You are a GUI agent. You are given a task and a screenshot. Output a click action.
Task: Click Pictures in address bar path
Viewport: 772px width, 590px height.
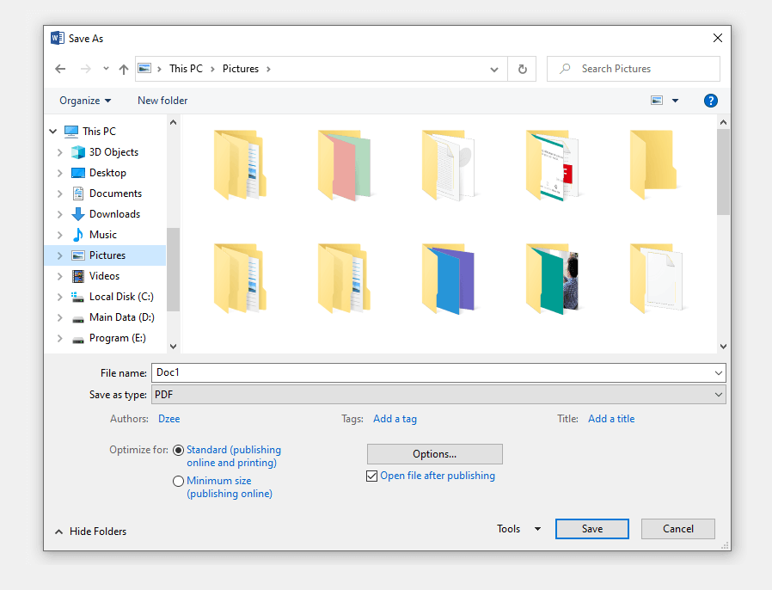[240, 69]
